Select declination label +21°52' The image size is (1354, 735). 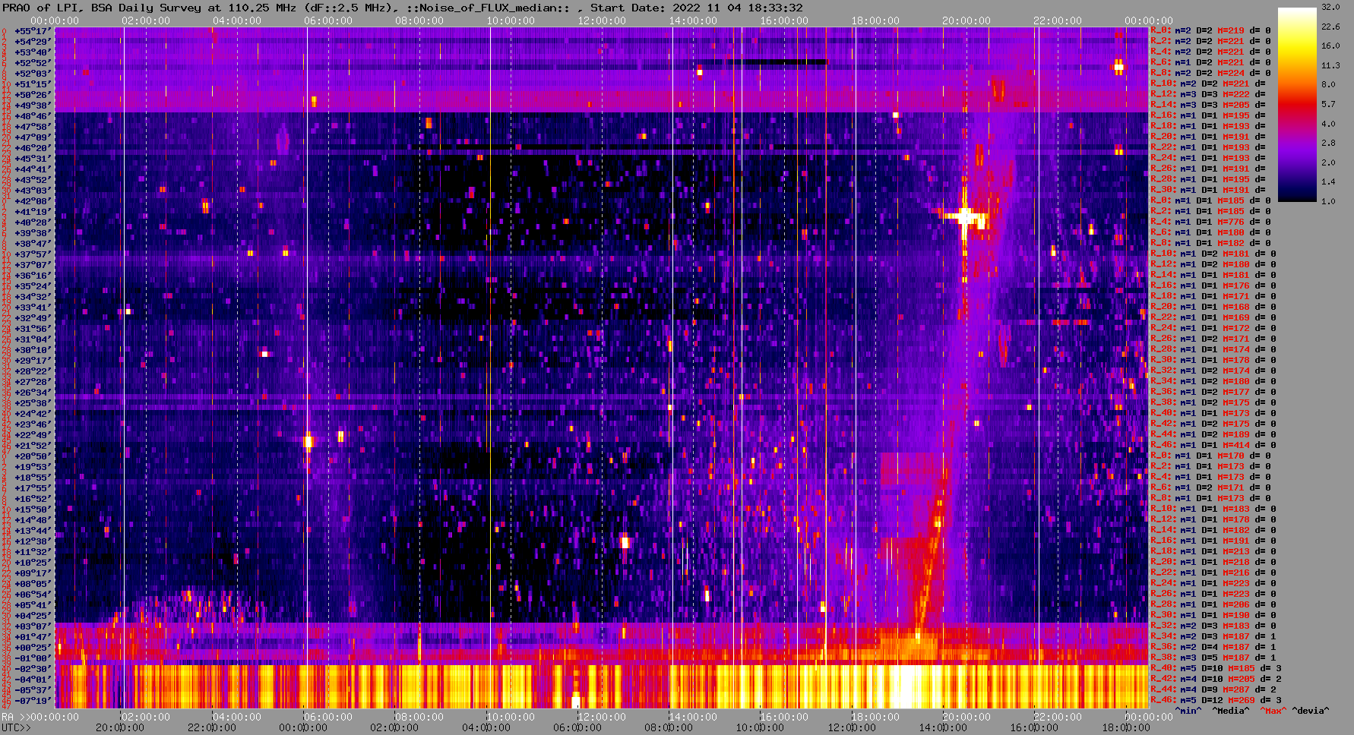[x=32, y=446]
